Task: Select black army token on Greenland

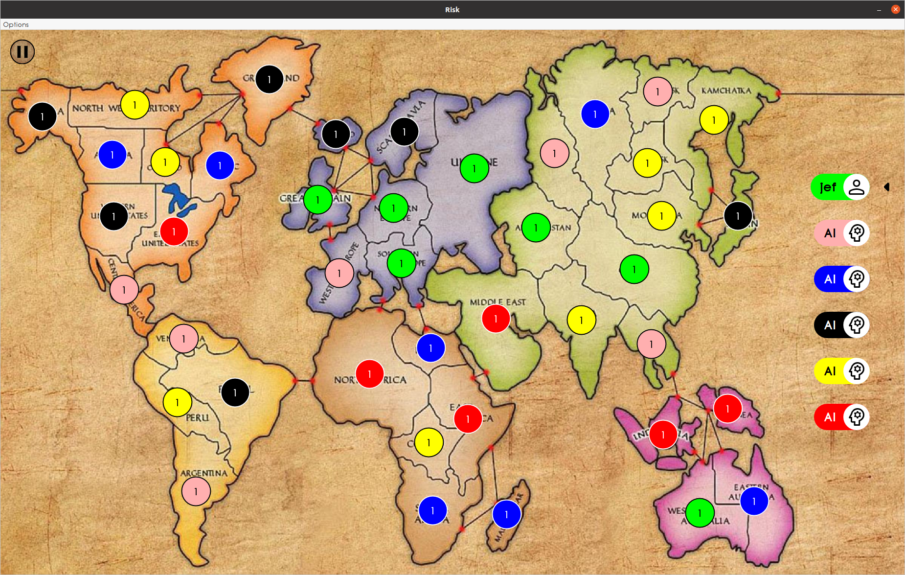Action: [269, 79]
